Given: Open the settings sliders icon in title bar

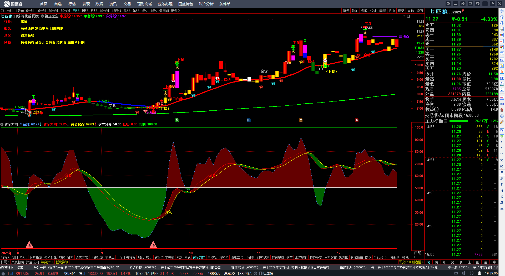Looking at the screenshot, I should 456,4.
